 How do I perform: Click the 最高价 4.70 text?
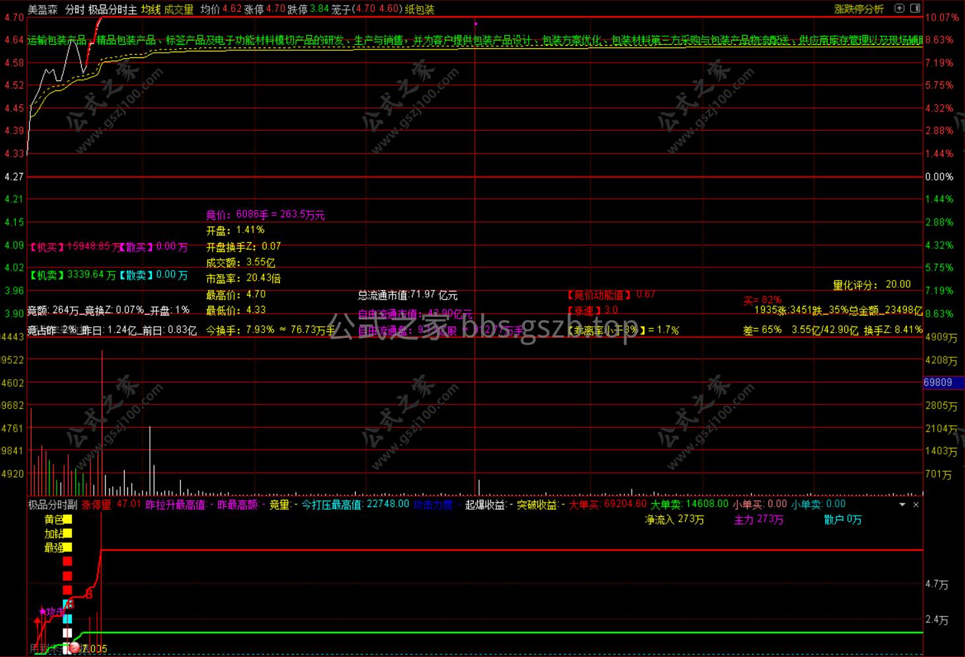coord(236,294)
